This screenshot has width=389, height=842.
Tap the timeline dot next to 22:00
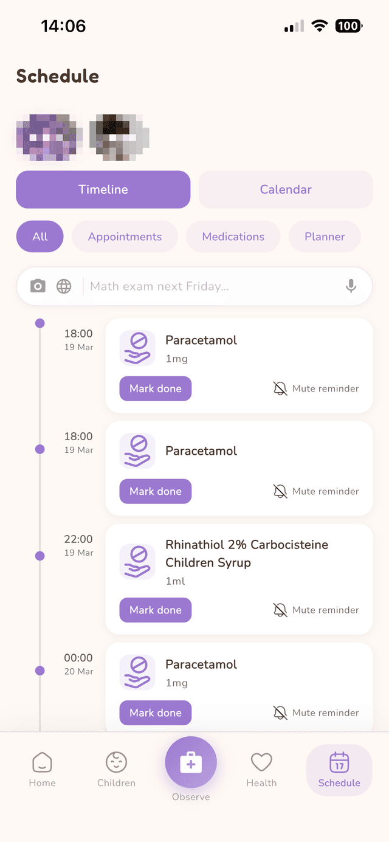click(x=40, y=555)
